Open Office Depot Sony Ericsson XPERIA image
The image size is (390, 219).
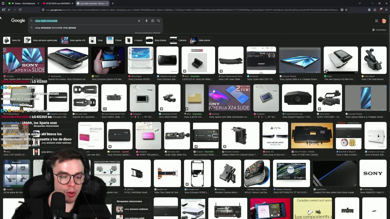point(140,60)
